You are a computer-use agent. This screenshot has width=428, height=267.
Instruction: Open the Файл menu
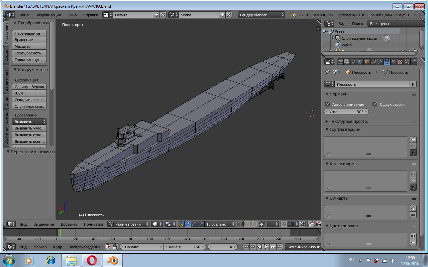(x=24, y=15)
